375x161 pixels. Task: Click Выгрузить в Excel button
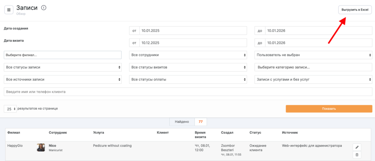[354, 10]
